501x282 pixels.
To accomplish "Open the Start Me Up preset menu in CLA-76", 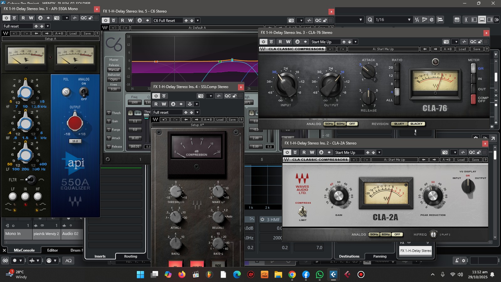I will click(x=355, y=42).
